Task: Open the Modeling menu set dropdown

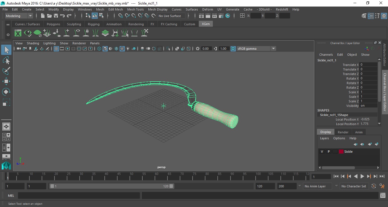Action: (19, 16)
